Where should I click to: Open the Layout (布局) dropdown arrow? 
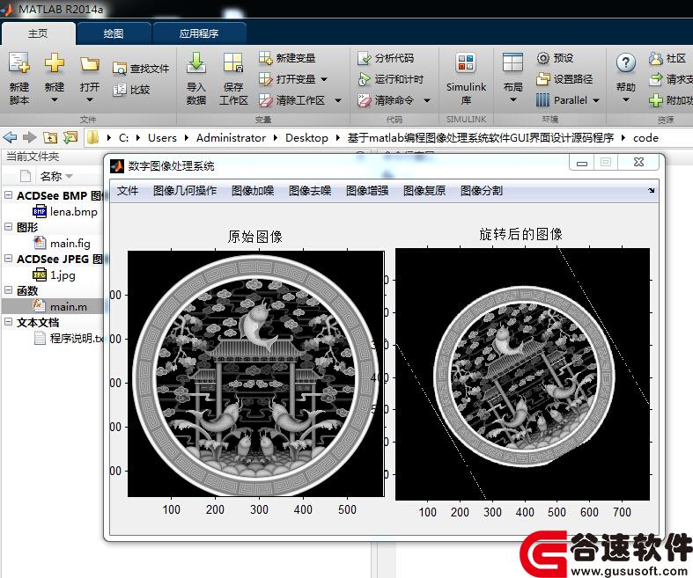(512, 100)
